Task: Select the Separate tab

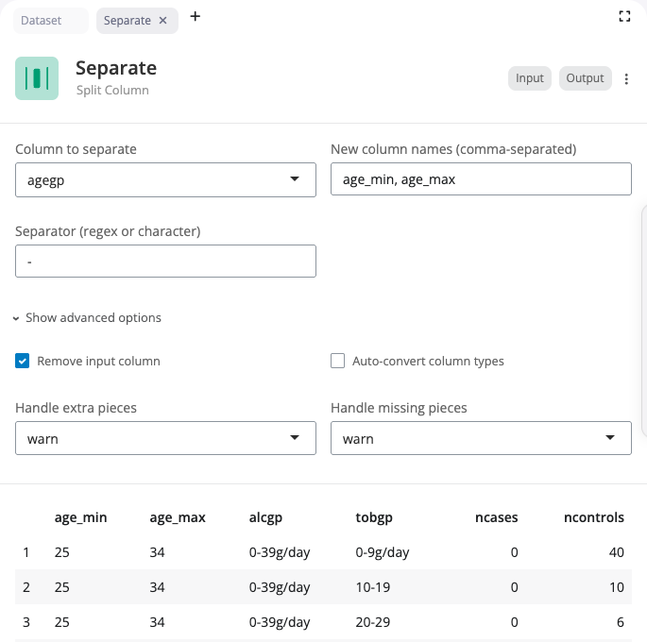Action: [x=127, y=21]
